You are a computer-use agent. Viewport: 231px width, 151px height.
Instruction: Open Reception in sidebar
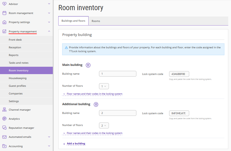tap(26, 47)
